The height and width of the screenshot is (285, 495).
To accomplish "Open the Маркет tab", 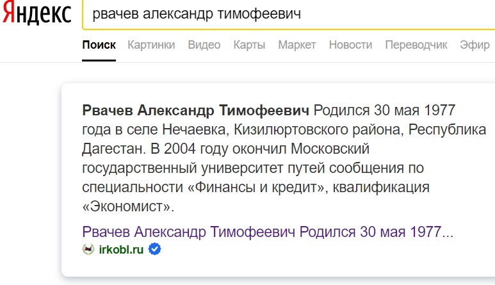I will 297,45.
